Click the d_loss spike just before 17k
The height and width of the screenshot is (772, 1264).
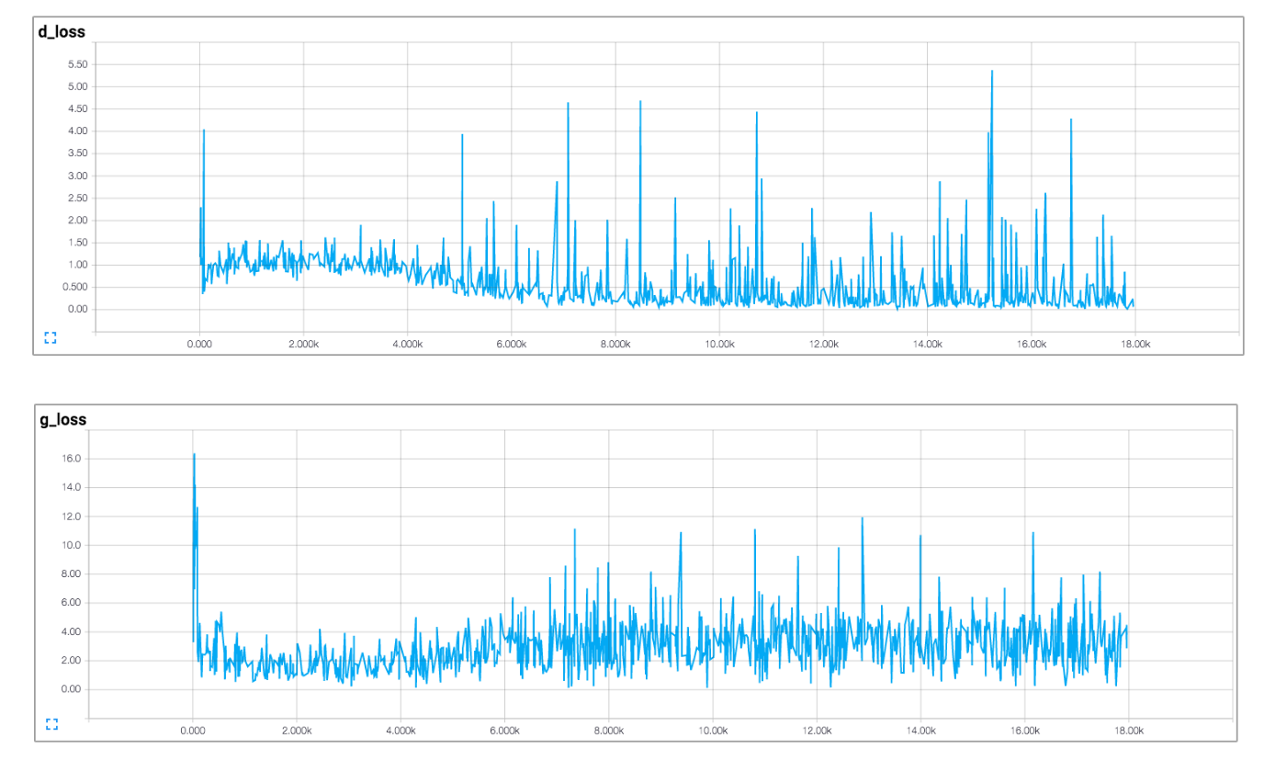pyautogui.click(x=1071, y=120)
